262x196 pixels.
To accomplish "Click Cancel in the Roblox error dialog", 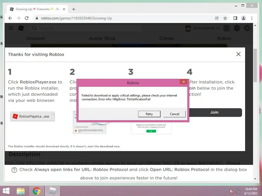I will coord(174,114).
